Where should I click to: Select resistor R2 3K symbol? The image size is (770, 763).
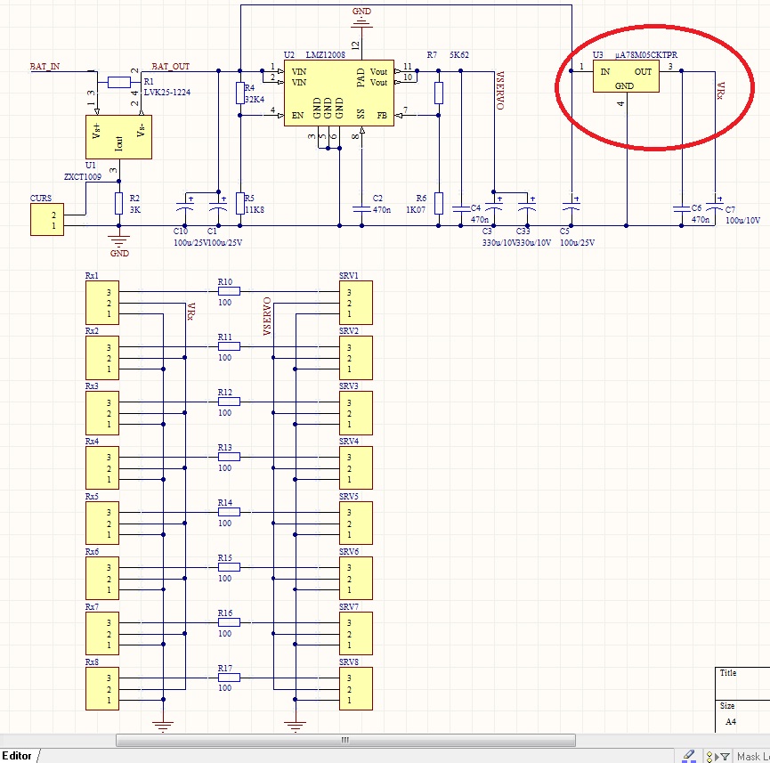tap(118, 204)
